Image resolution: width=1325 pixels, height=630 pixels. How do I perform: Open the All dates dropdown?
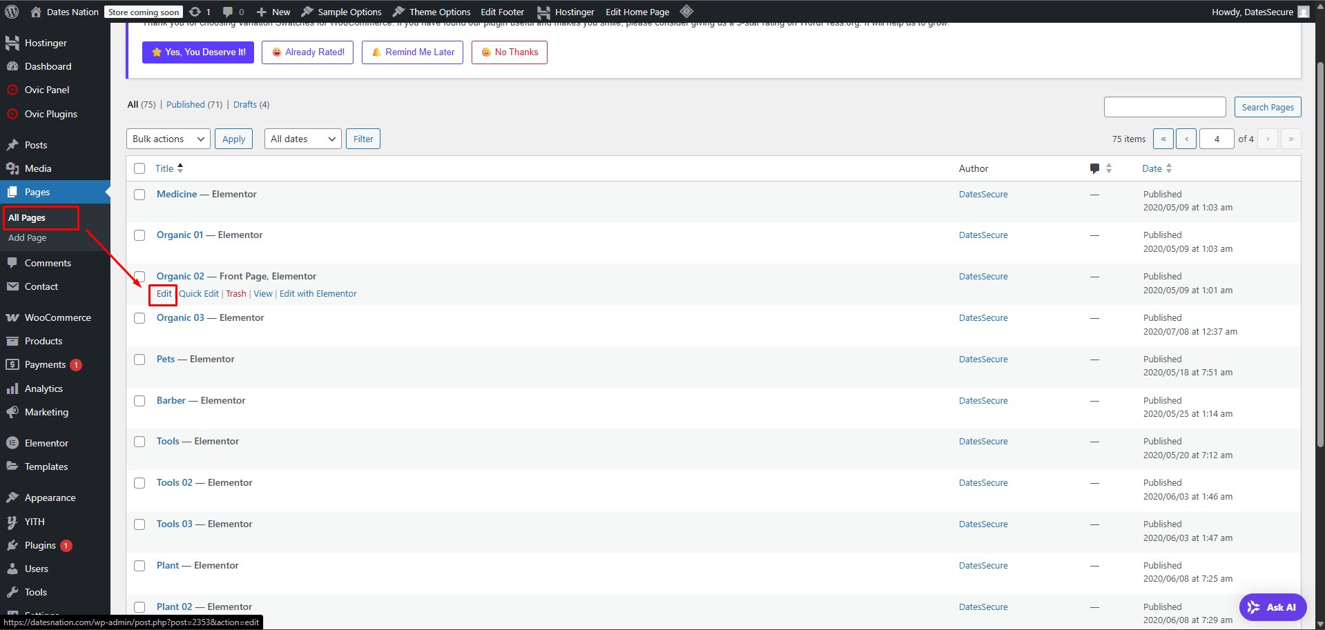coord(303,139)
